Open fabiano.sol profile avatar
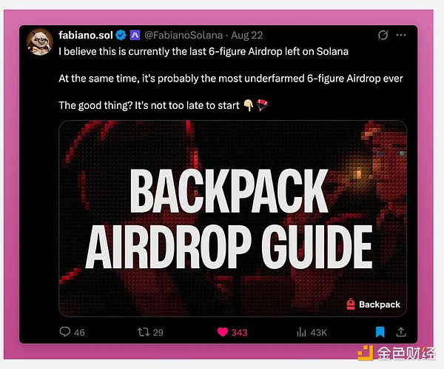The height and width of the screenshot is (369, 444). click(x=40, y=41)
